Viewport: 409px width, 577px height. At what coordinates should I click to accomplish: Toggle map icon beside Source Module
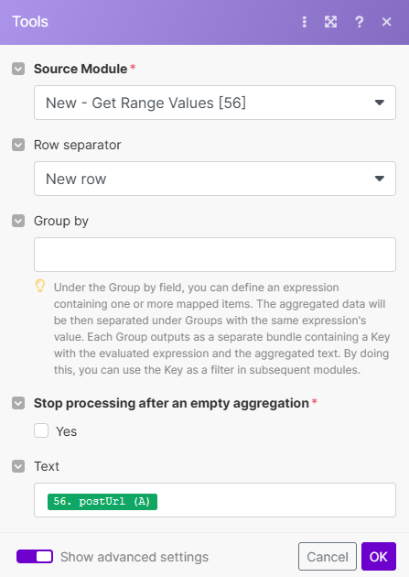[18, 69]
